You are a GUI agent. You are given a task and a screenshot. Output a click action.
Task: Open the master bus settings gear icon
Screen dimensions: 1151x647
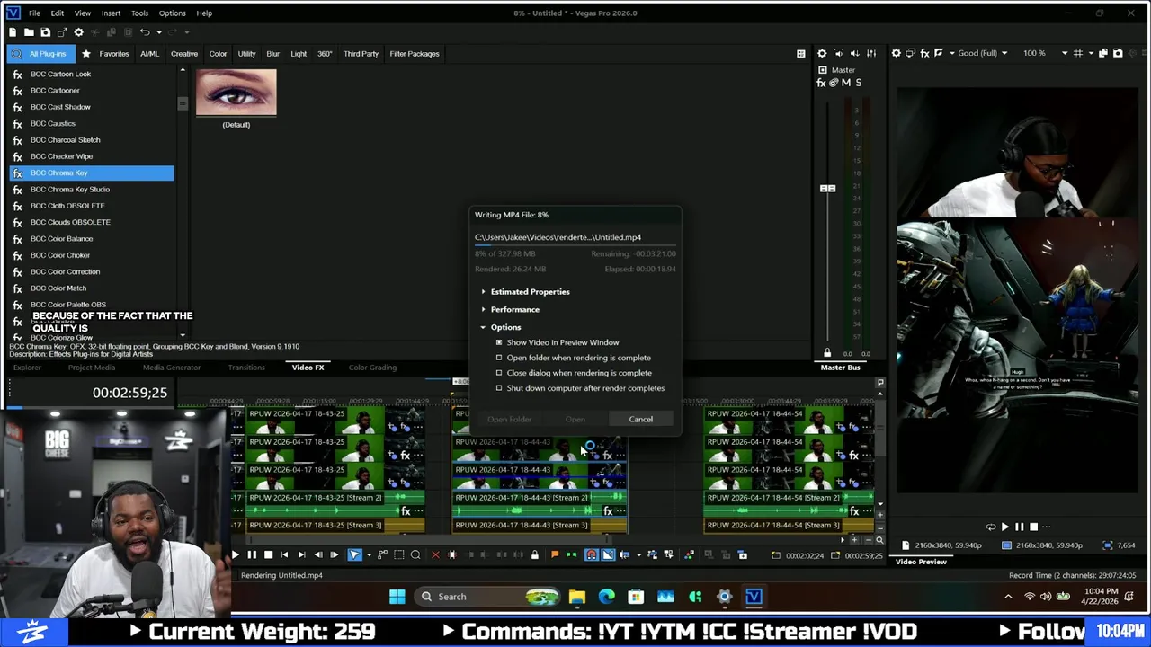click(x=822, y=53)
